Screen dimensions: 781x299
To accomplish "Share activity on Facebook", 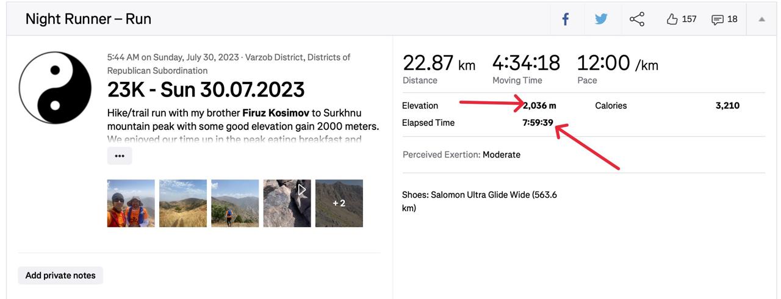I will [x=566, y=20].
